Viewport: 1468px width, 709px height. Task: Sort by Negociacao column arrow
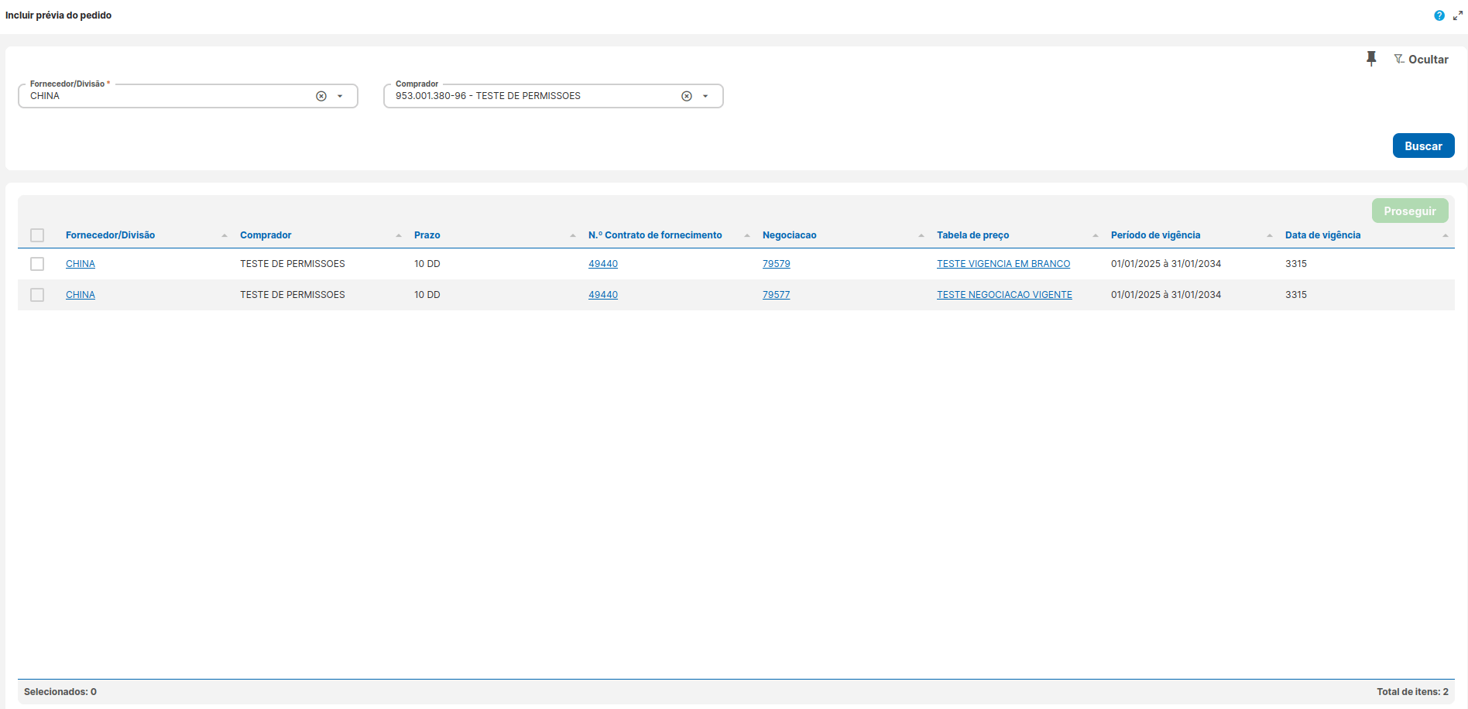921,235
